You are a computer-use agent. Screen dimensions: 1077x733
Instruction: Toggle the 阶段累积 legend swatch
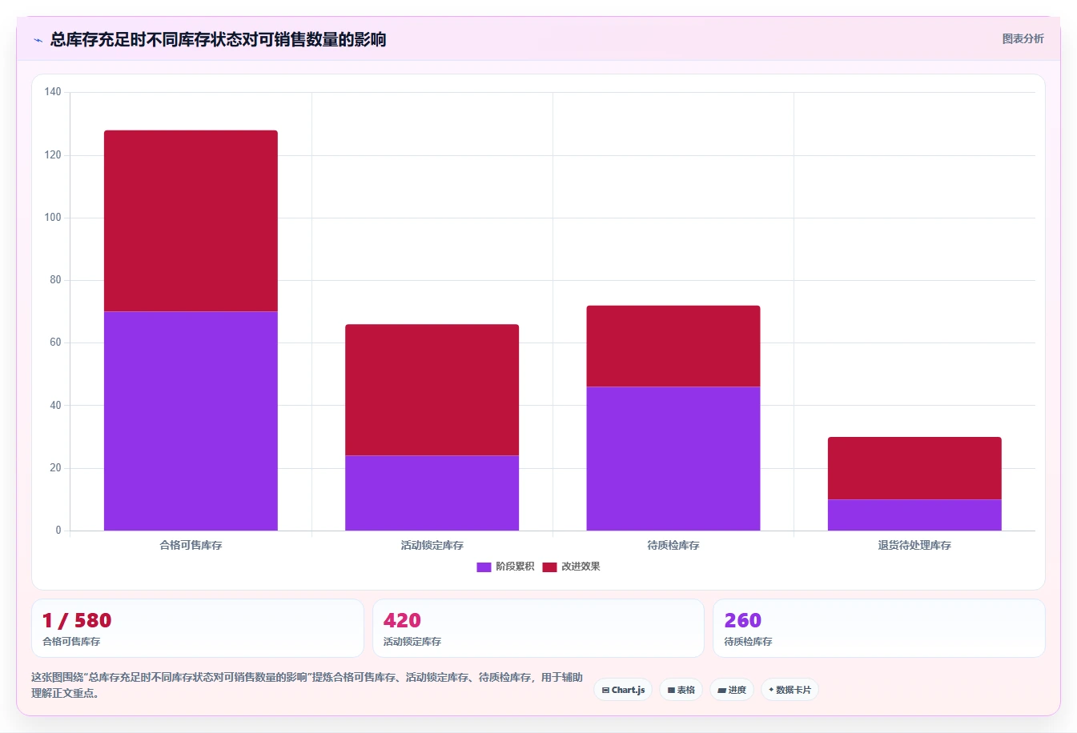(484, 567)
